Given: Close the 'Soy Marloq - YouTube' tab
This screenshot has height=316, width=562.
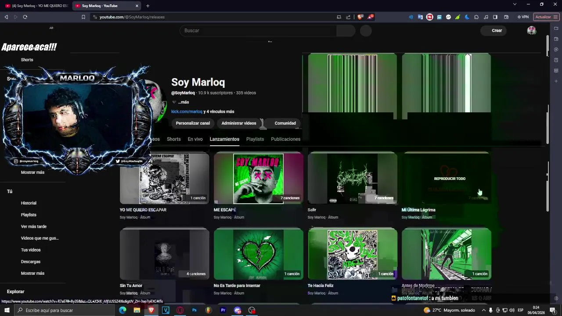Looking at the screenshot, I should (x=137, y=6).
